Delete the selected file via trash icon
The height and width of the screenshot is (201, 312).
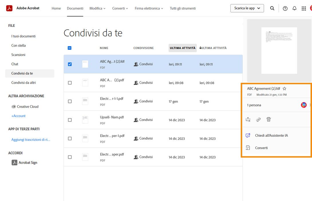(x=268, y=119)
